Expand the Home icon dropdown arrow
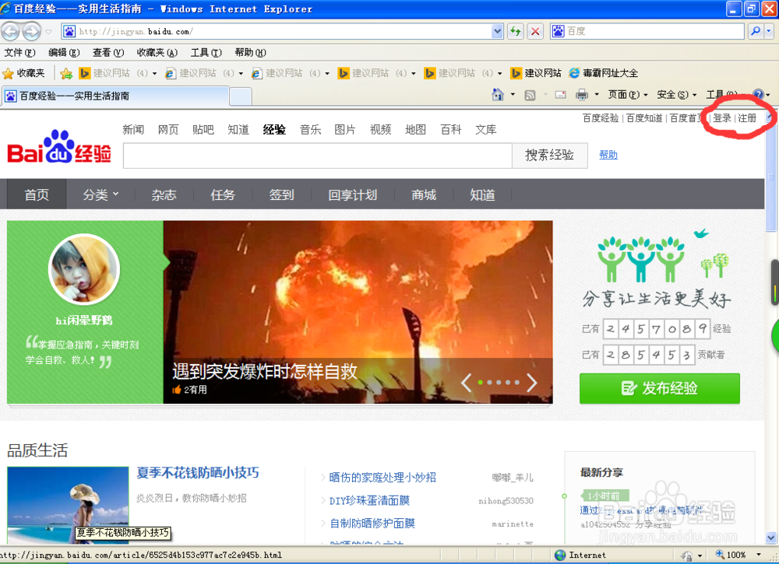Screen dimensions: 779x564 [x=513, y=94]
